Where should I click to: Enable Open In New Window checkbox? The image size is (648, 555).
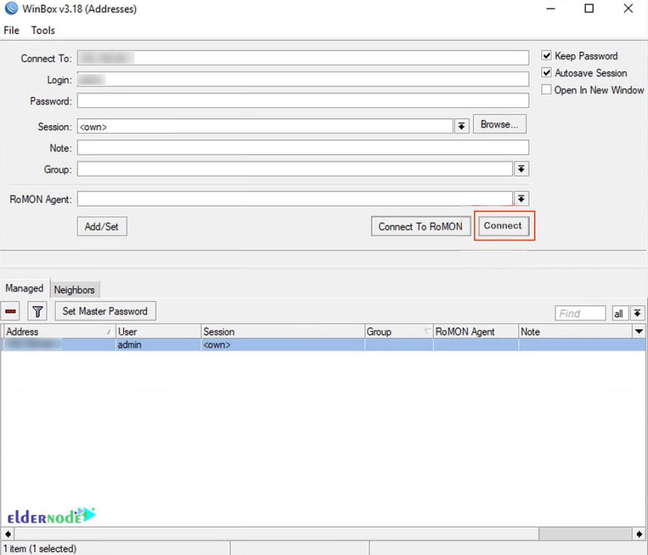point(546,90)
